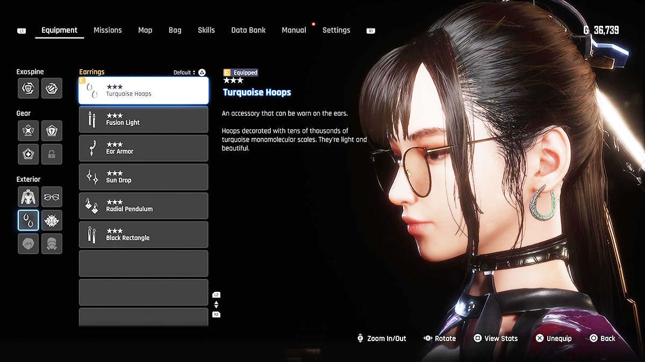Equip the Fusion Light earrings
The image size is (645, 362).
pos(144,119)
